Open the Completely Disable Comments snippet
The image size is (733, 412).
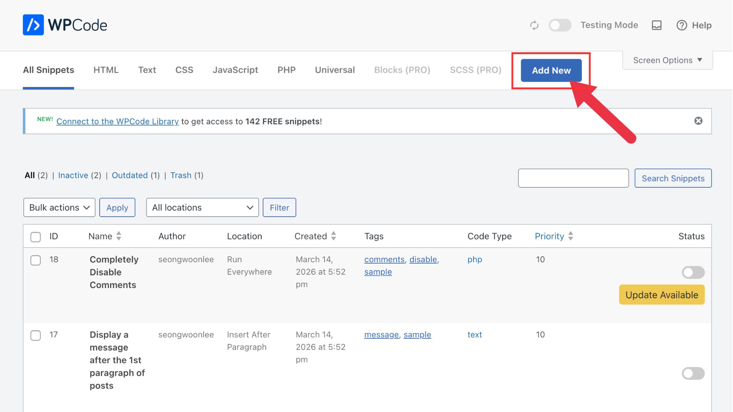[114, 272]
